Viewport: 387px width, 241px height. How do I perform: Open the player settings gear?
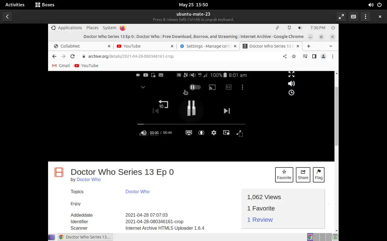coord(214,133)
